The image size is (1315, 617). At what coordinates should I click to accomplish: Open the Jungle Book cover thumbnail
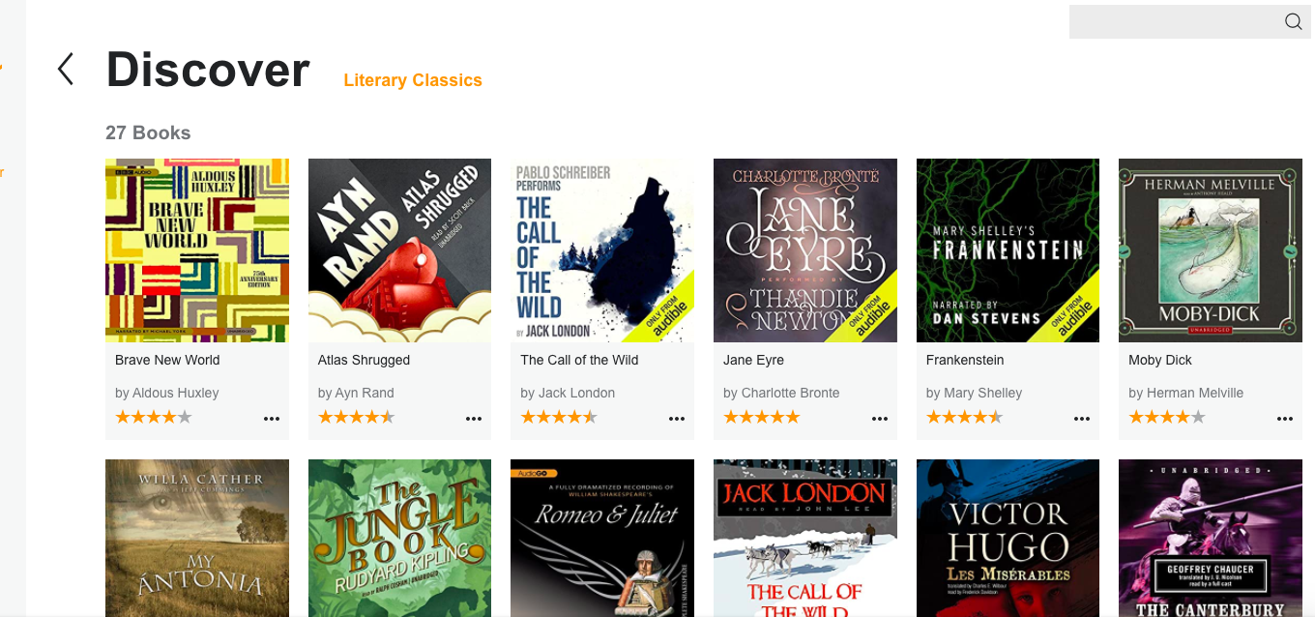[x=399, y=538]
